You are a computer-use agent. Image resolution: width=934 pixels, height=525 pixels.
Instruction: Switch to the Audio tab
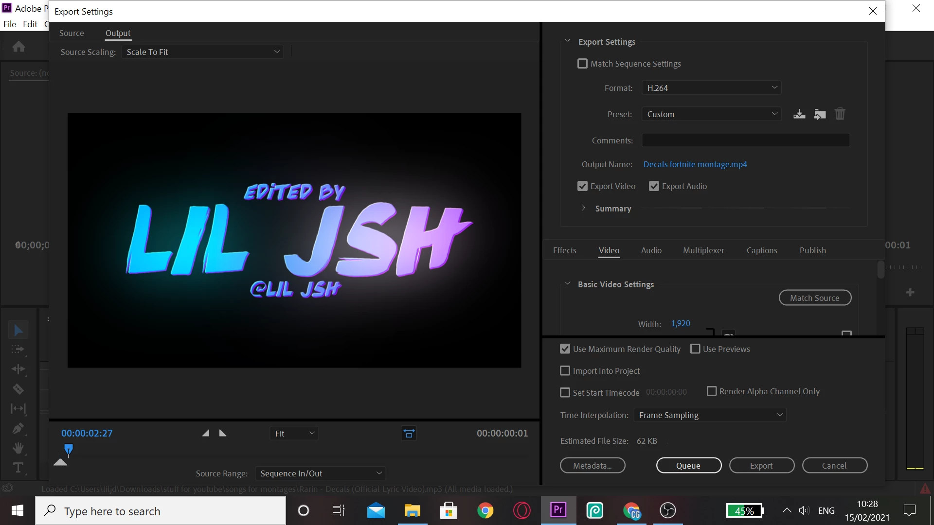[x=651, y=250]
